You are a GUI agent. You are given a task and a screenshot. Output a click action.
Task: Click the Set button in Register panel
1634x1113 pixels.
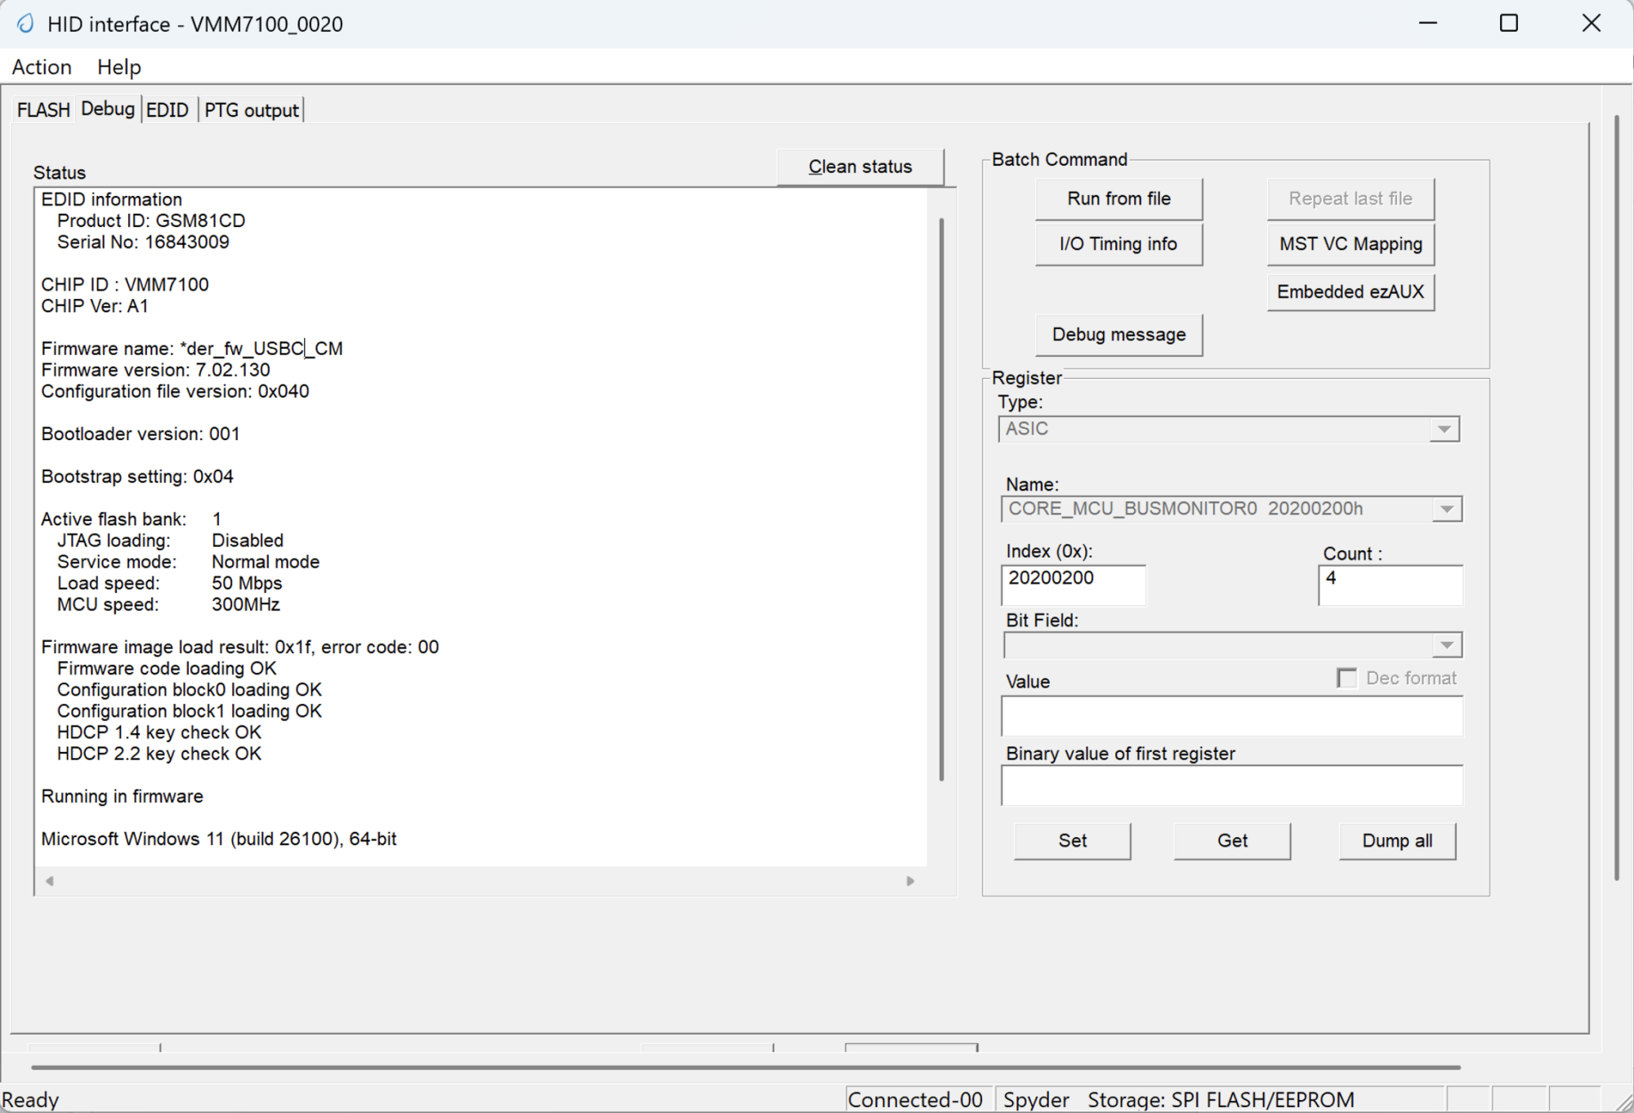tap(1071, 841)
